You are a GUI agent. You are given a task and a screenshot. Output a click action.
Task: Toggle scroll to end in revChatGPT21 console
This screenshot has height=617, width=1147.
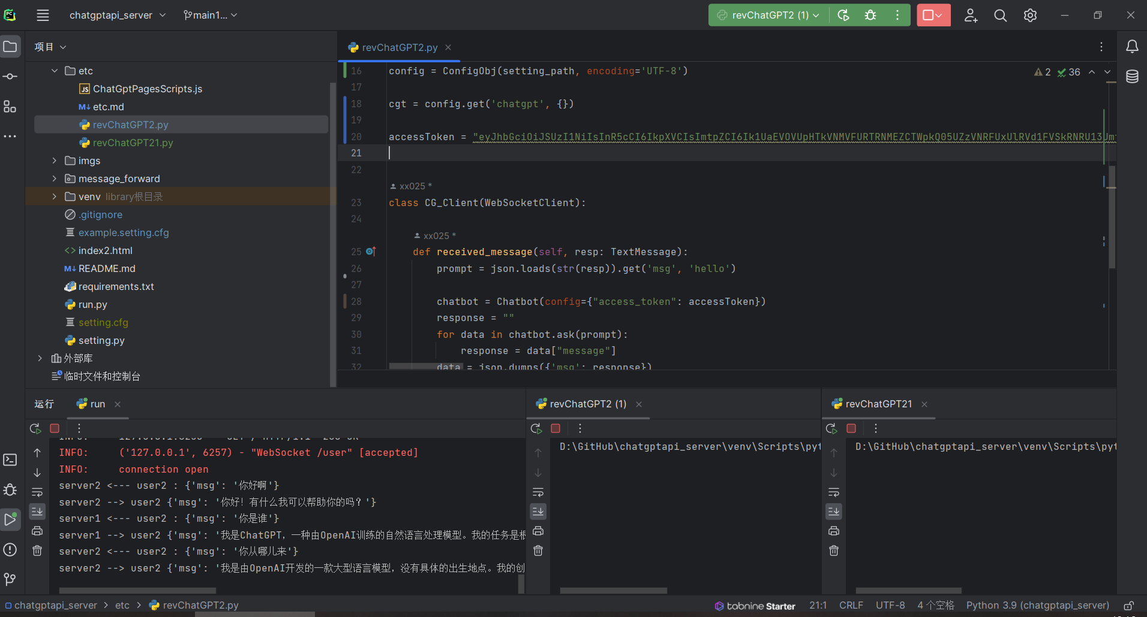click(x=834, y=512)
